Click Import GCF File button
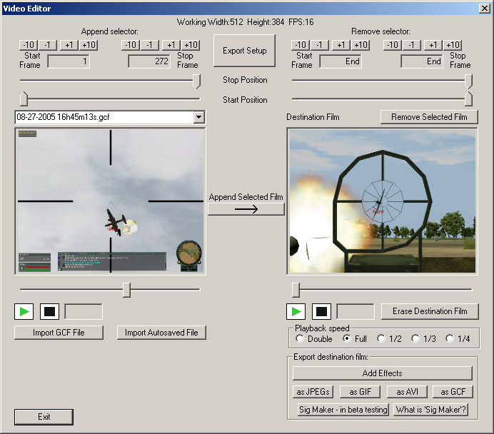 point(59,333)
